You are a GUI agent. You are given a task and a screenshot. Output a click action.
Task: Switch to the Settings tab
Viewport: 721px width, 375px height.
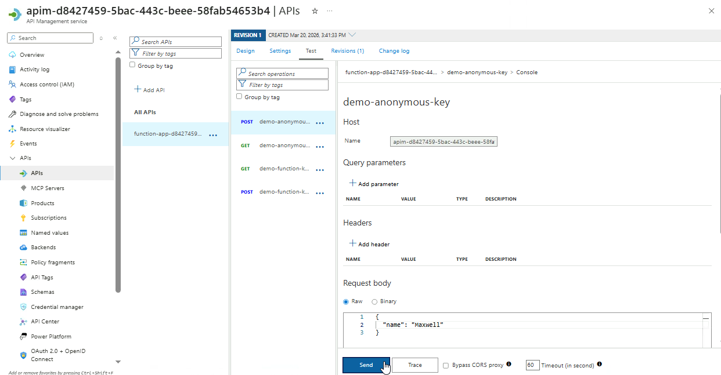tap(280, 51)
